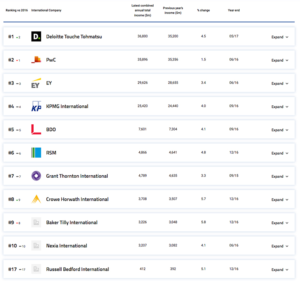
Task: Expand the RSM row details
Action: (280, 153)
